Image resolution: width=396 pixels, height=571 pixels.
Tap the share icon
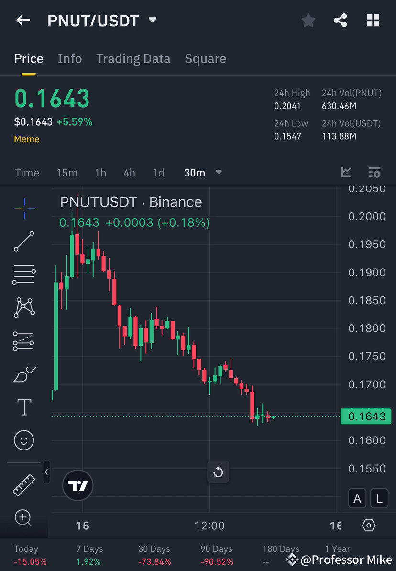[341, 20]
